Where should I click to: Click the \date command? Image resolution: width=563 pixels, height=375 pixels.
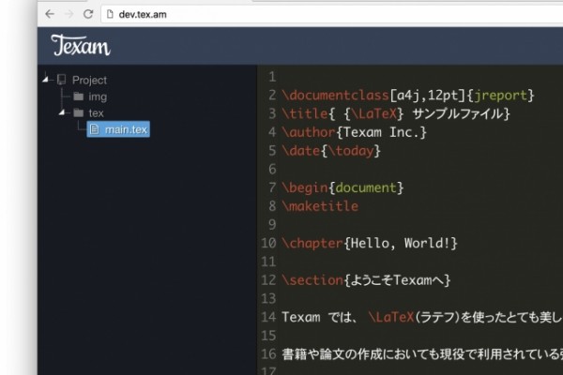[301, 151]
